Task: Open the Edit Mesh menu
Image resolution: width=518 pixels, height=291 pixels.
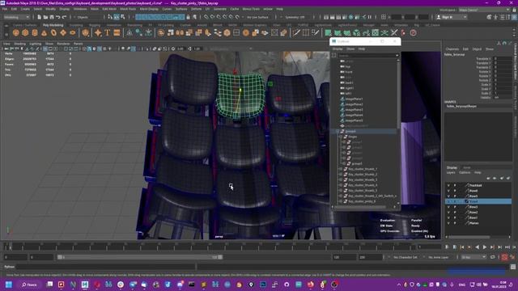Action: pos(109,9)
